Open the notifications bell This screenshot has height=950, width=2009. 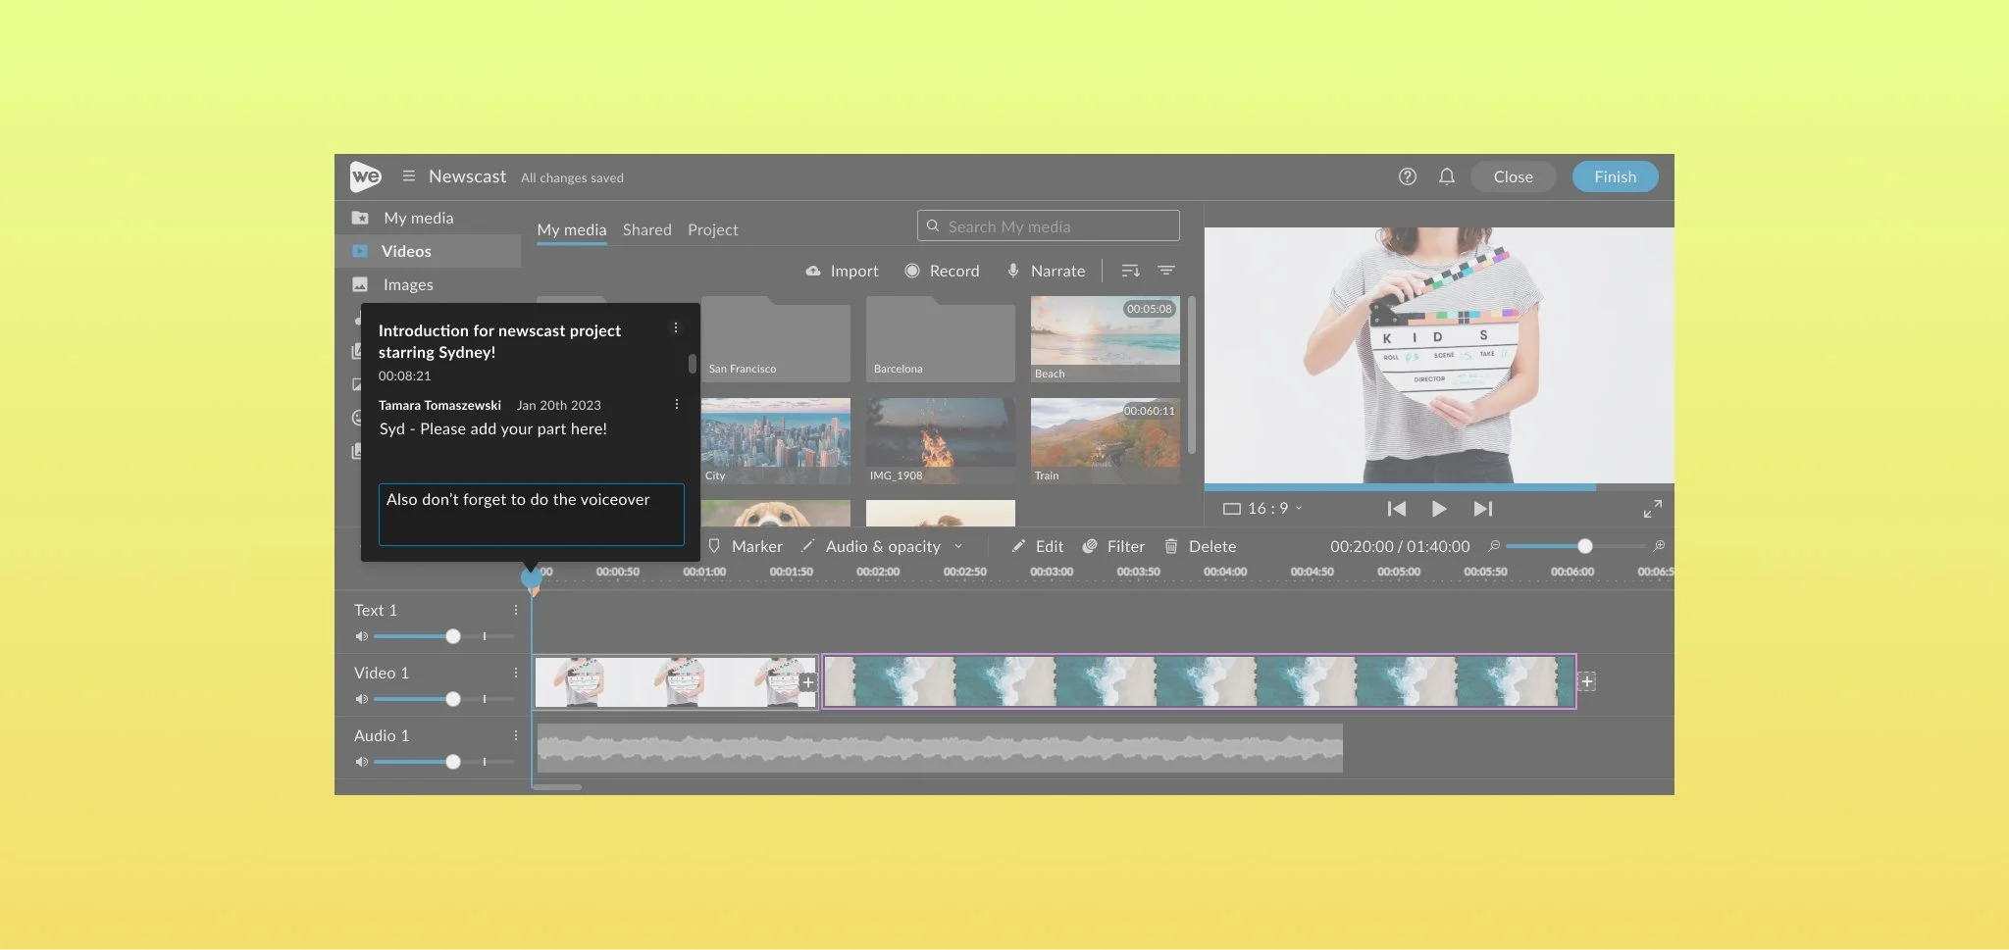pos(1446,176)
